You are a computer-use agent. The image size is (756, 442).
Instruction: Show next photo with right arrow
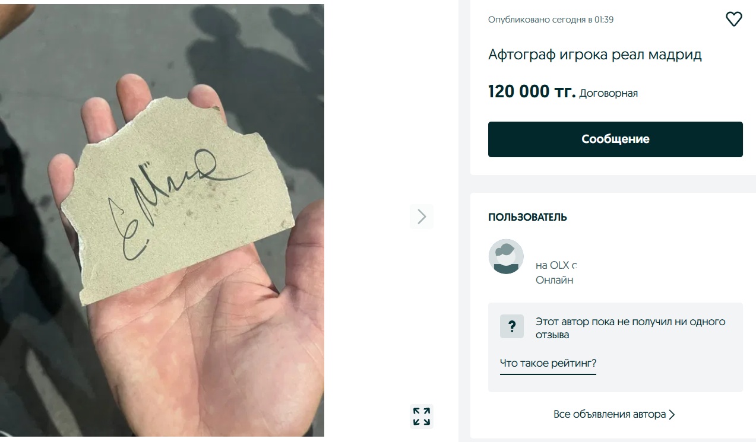click(422, 217)
